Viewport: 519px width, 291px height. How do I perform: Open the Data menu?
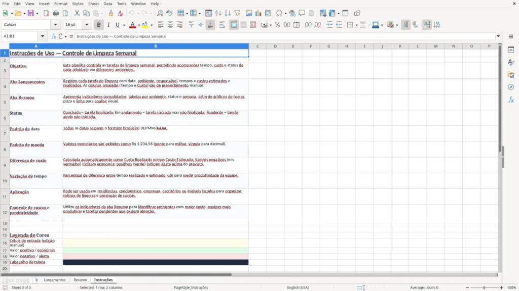[107, 4]
